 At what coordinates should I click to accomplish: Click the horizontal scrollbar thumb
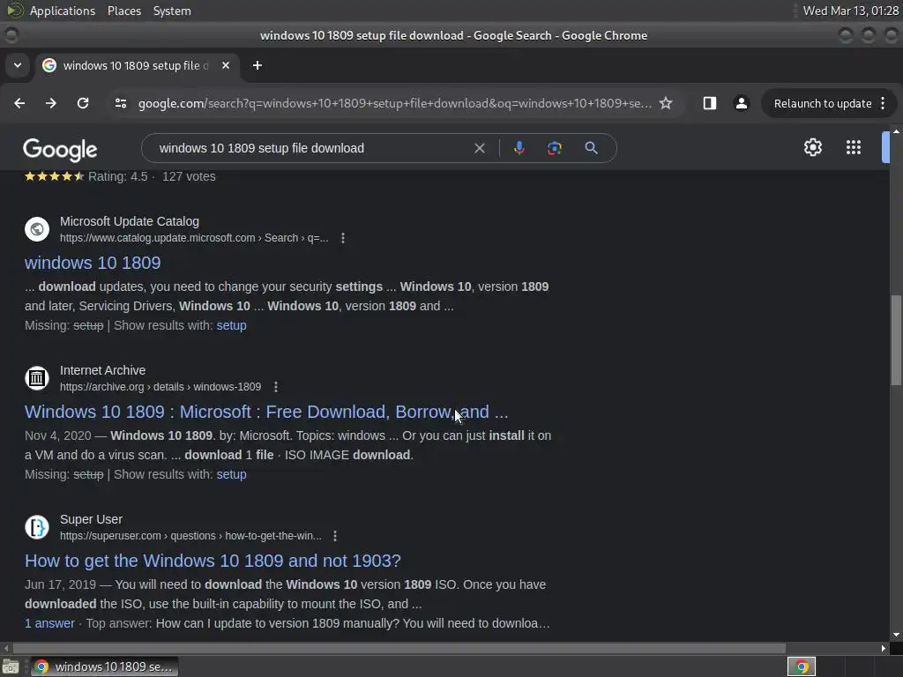pos(399,648)
